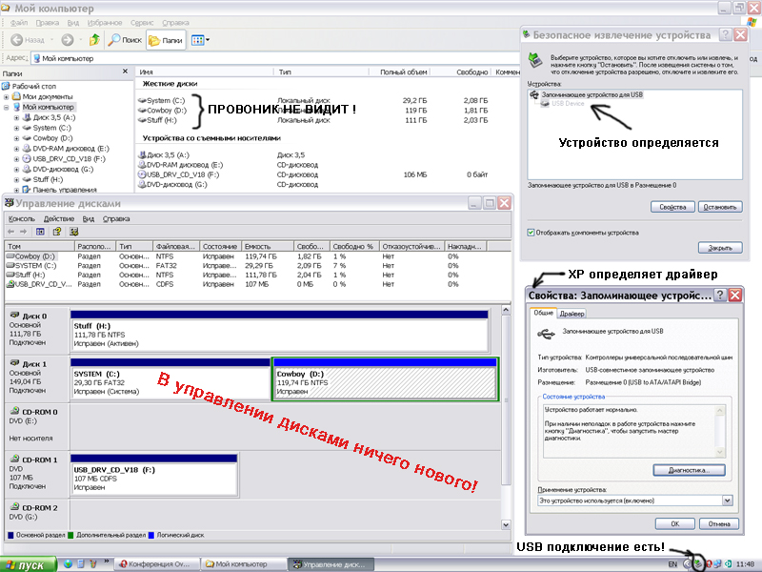Viewport: 762px width, 572px height.
Task: Select the USB_DRV_CD_V18 (F:) drive icon in the file list
Action: pos(142,174)
